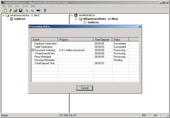Collapse the Document Indexing row

tap(33, 50)
